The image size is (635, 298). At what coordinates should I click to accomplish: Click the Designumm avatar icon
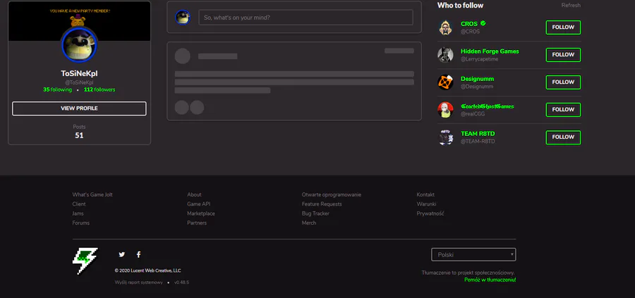[445, 82]
